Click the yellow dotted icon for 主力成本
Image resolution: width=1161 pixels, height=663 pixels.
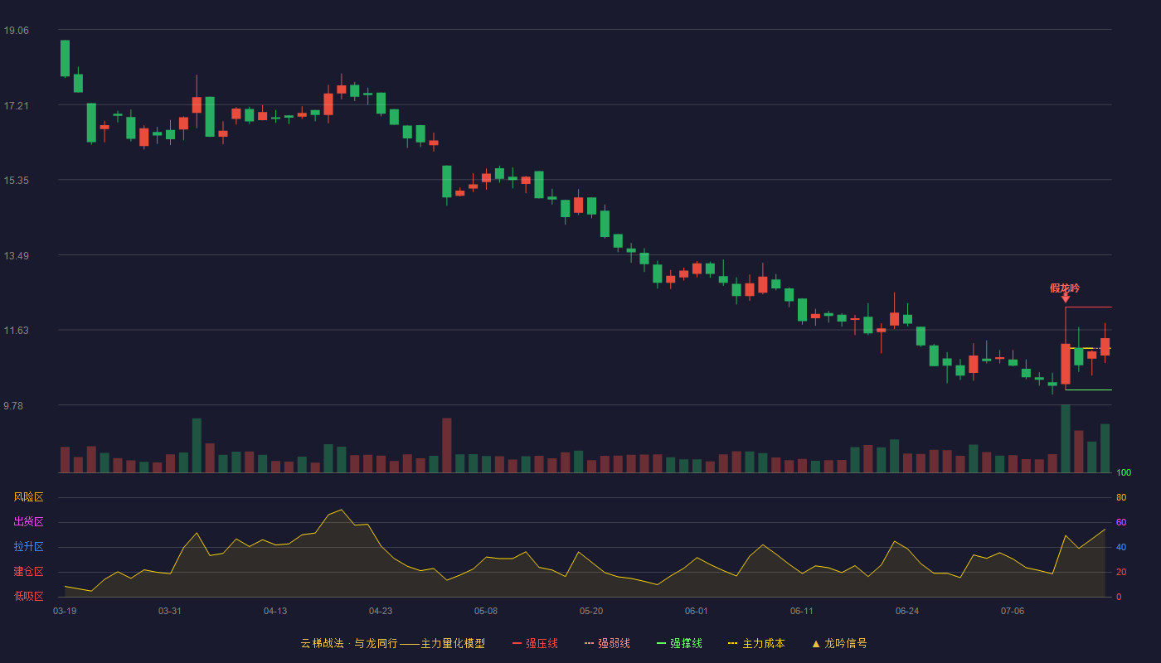[733, 643]
